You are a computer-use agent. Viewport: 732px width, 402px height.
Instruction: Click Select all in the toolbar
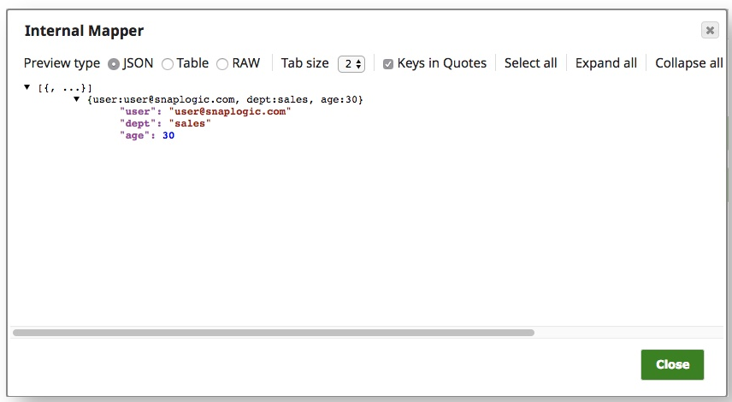pyautogui.click(x=530, y=63)
